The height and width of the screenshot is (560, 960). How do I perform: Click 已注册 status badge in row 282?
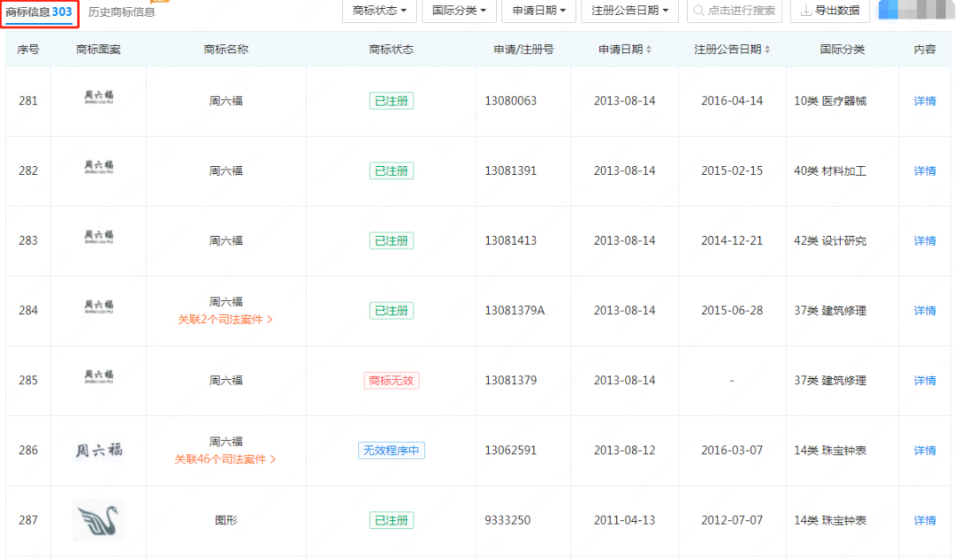coord(391,170)
